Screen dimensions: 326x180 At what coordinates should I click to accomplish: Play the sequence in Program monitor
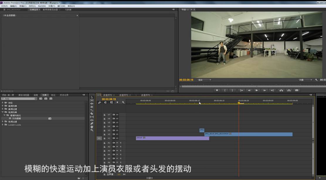(x=257, y=90)
